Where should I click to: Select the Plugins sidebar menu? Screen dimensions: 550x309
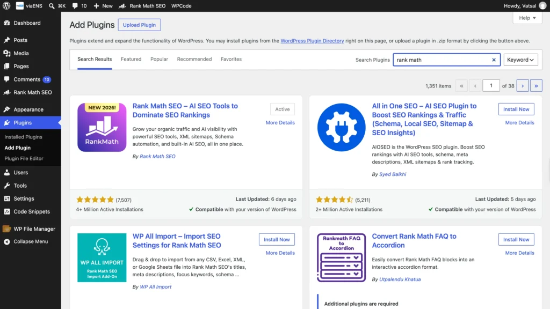point(31,123)
